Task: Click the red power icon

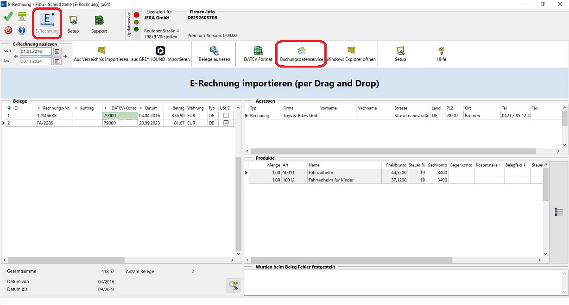Action: tap(8, 31)
